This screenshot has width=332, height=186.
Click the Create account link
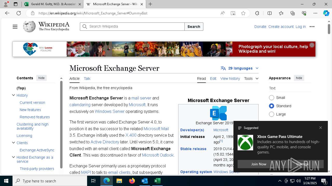tap(281, 27)
